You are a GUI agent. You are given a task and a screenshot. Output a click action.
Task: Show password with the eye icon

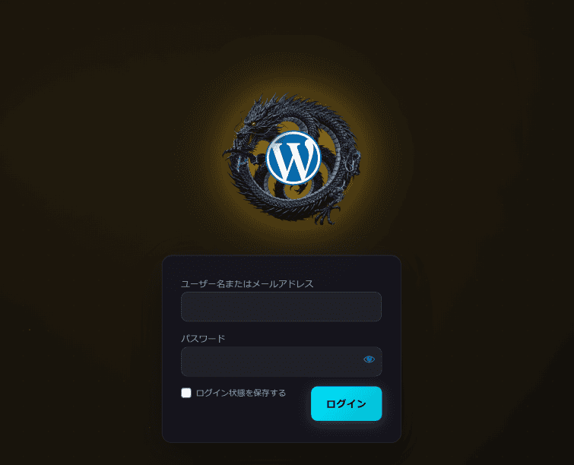(x=369, y=359)
